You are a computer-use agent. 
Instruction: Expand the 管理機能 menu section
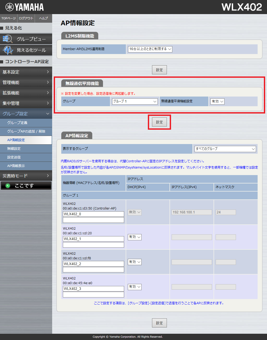click(26, 82)
